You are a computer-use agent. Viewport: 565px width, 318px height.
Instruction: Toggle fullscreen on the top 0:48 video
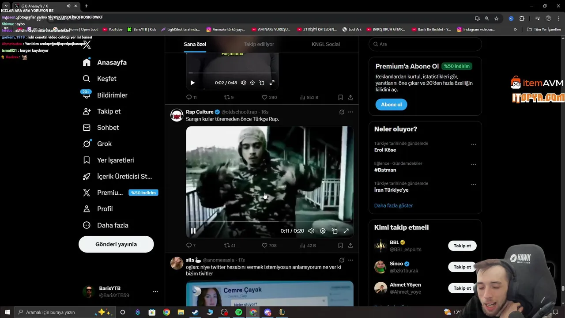click(x=272, y=83)
